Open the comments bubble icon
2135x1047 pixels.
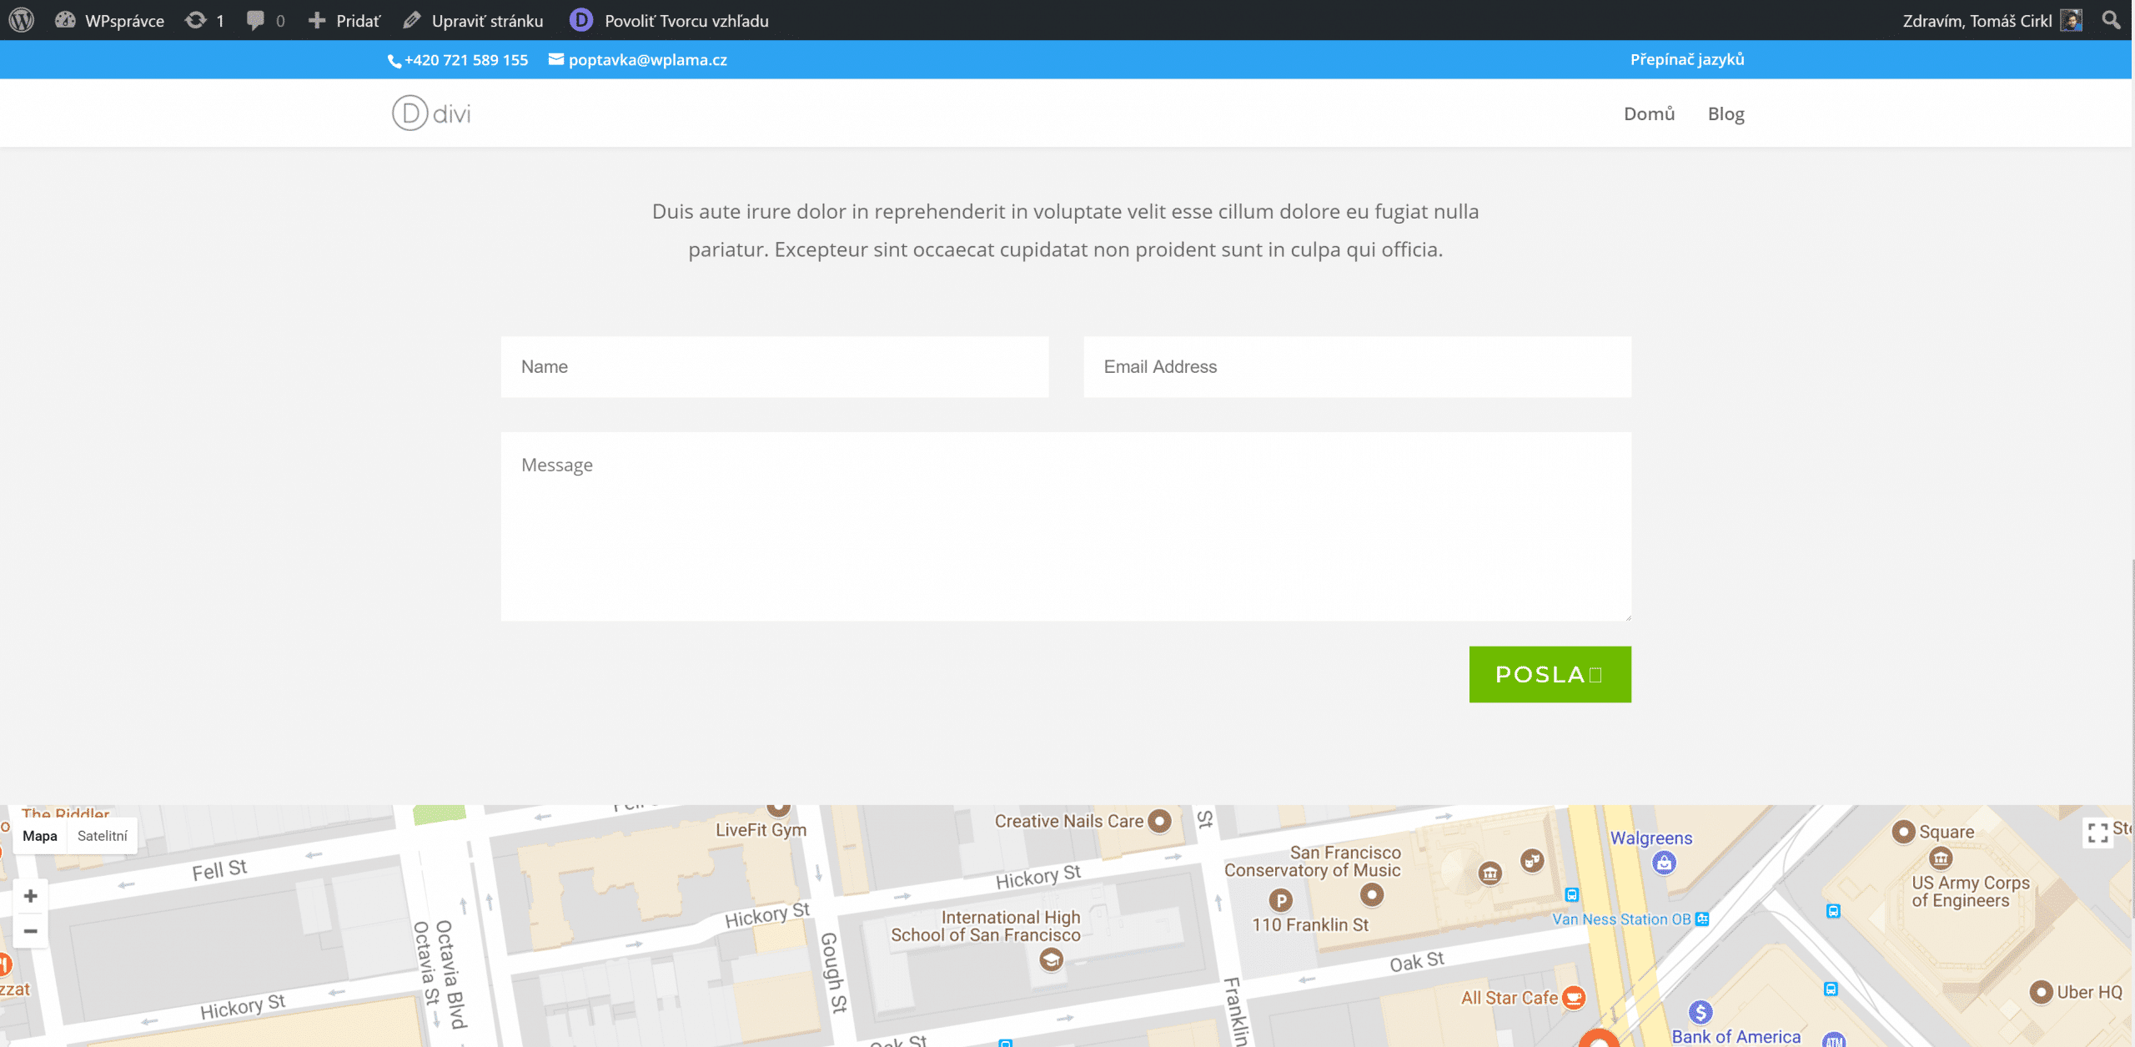[x=256, y=20]
